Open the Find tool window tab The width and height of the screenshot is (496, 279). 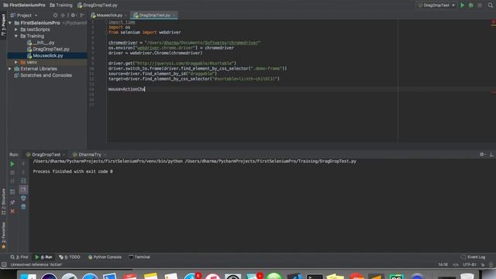[x=19, y=257]
